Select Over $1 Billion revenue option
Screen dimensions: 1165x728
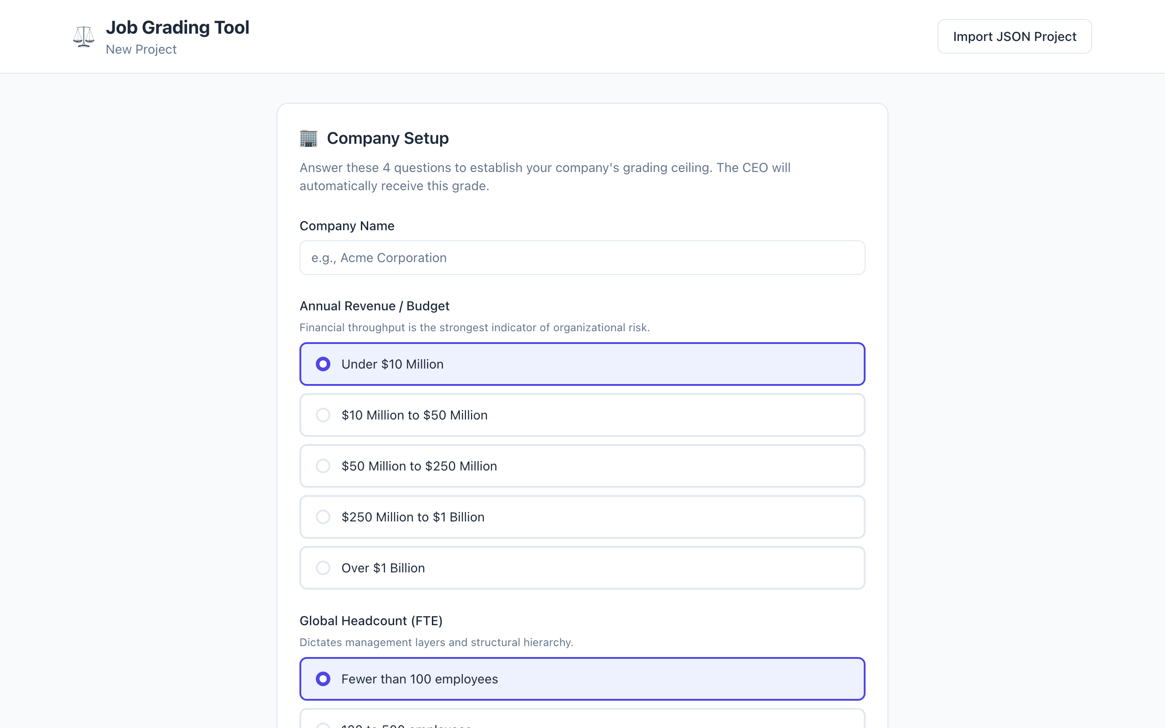(x=582, y=568)
